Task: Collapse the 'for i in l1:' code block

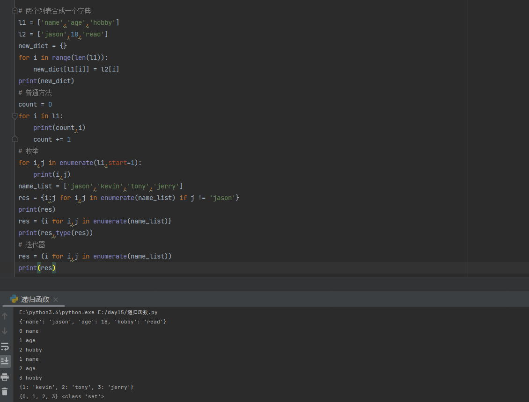Action: [x=15, y=116]
